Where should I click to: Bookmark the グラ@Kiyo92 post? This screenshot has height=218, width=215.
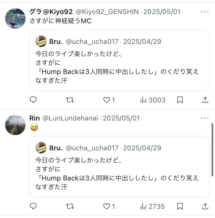coord(180,100)
